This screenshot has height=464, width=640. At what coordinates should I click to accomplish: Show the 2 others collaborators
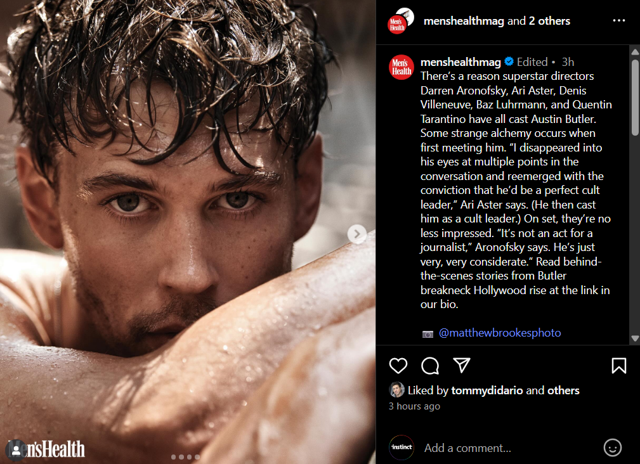tap(549, 21)
